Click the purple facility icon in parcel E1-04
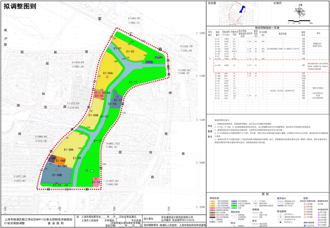 coord(159,57)
